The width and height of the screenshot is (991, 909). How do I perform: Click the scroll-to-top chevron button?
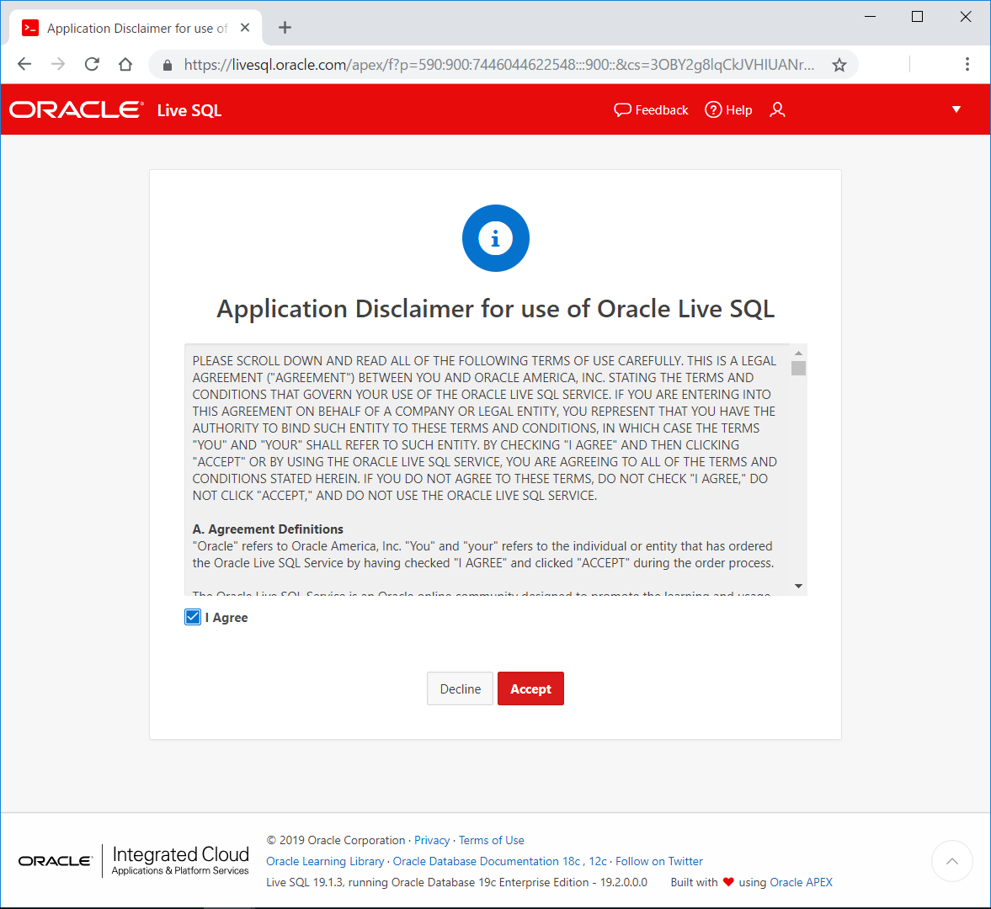[x=952, y=861]
